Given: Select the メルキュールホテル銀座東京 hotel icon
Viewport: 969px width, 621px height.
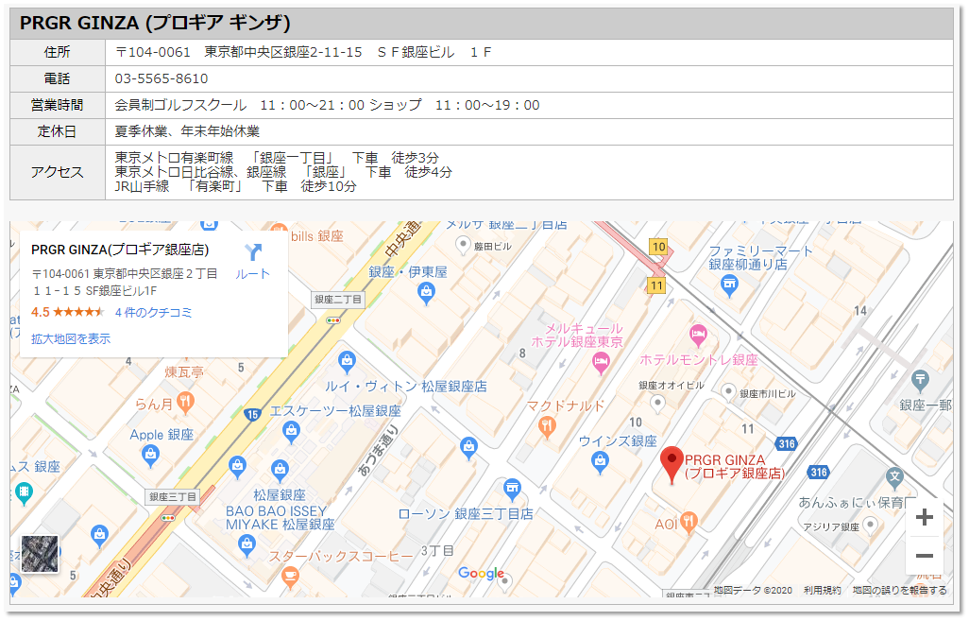Looking at the screenshot, I should pos(601,364).
